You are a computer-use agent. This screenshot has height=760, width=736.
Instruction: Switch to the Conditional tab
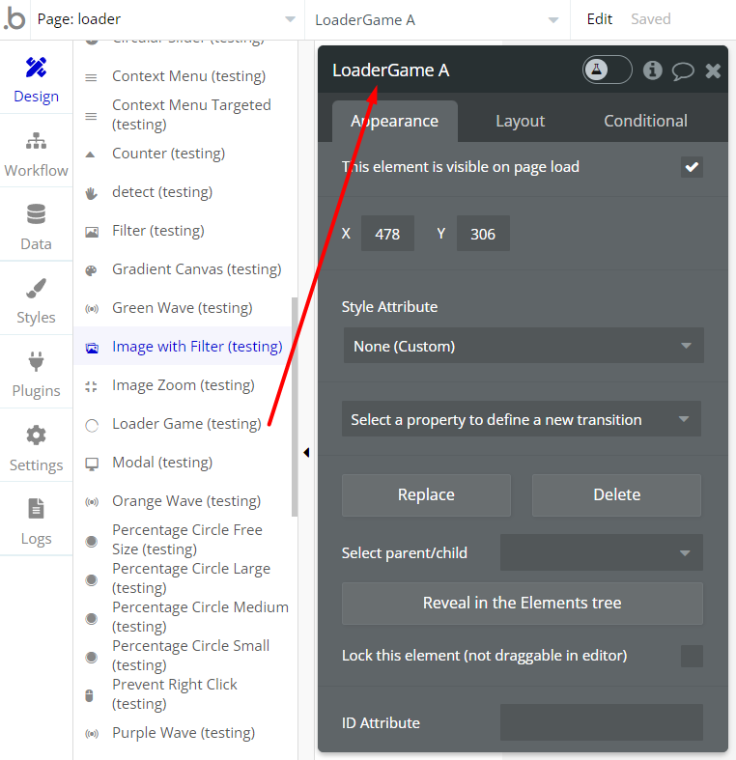click(x=645, y=121)
